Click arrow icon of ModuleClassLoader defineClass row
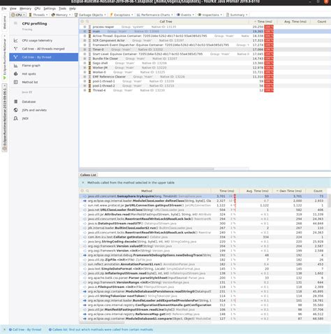331x334 pixels. (x=84, y=201)
